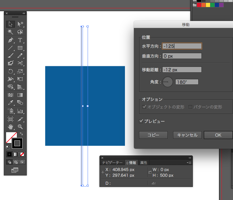Select the Lasso tool
This screenshot has height=200, width=233.
pos(20,32)
